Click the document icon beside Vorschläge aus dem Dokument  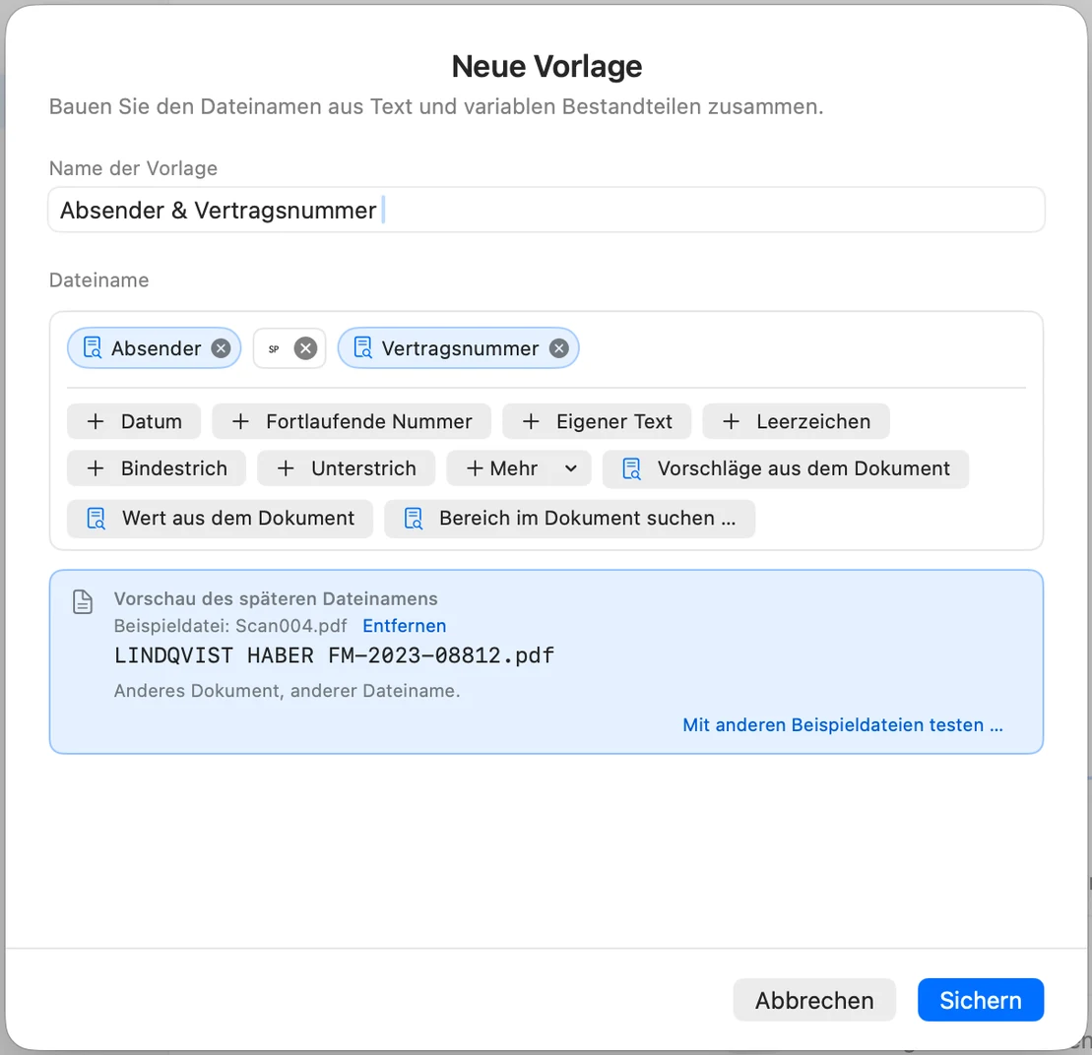pyautogui.click(x=631, y=469)
